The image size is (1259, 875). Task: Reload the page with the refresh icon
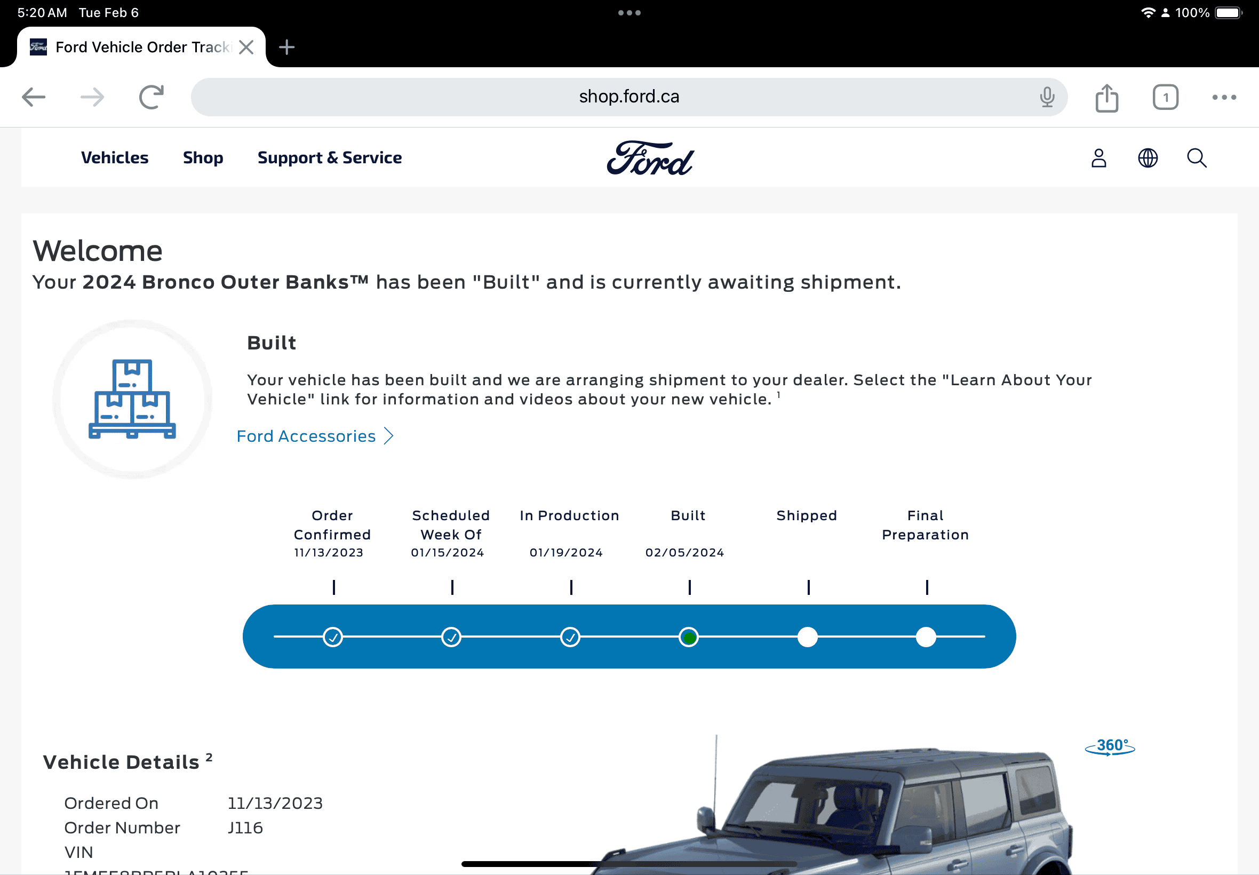152,97
